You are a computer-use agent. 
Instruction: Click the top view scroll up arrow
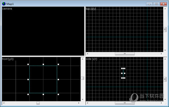tap(165, 9)
